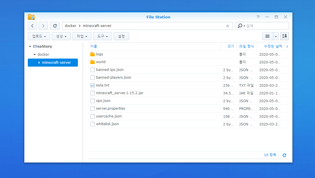
Task: Select the logs folder name
Action: coord(99,54)
